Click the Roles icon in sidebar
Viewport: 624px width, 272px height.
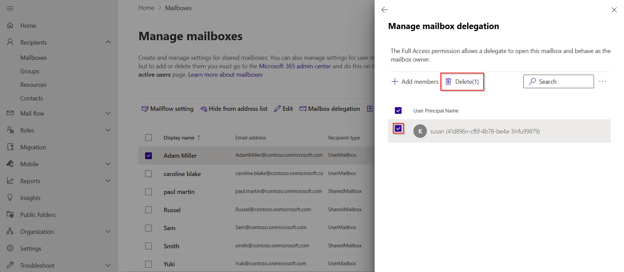pyautogui.click(x=10, y=130)
